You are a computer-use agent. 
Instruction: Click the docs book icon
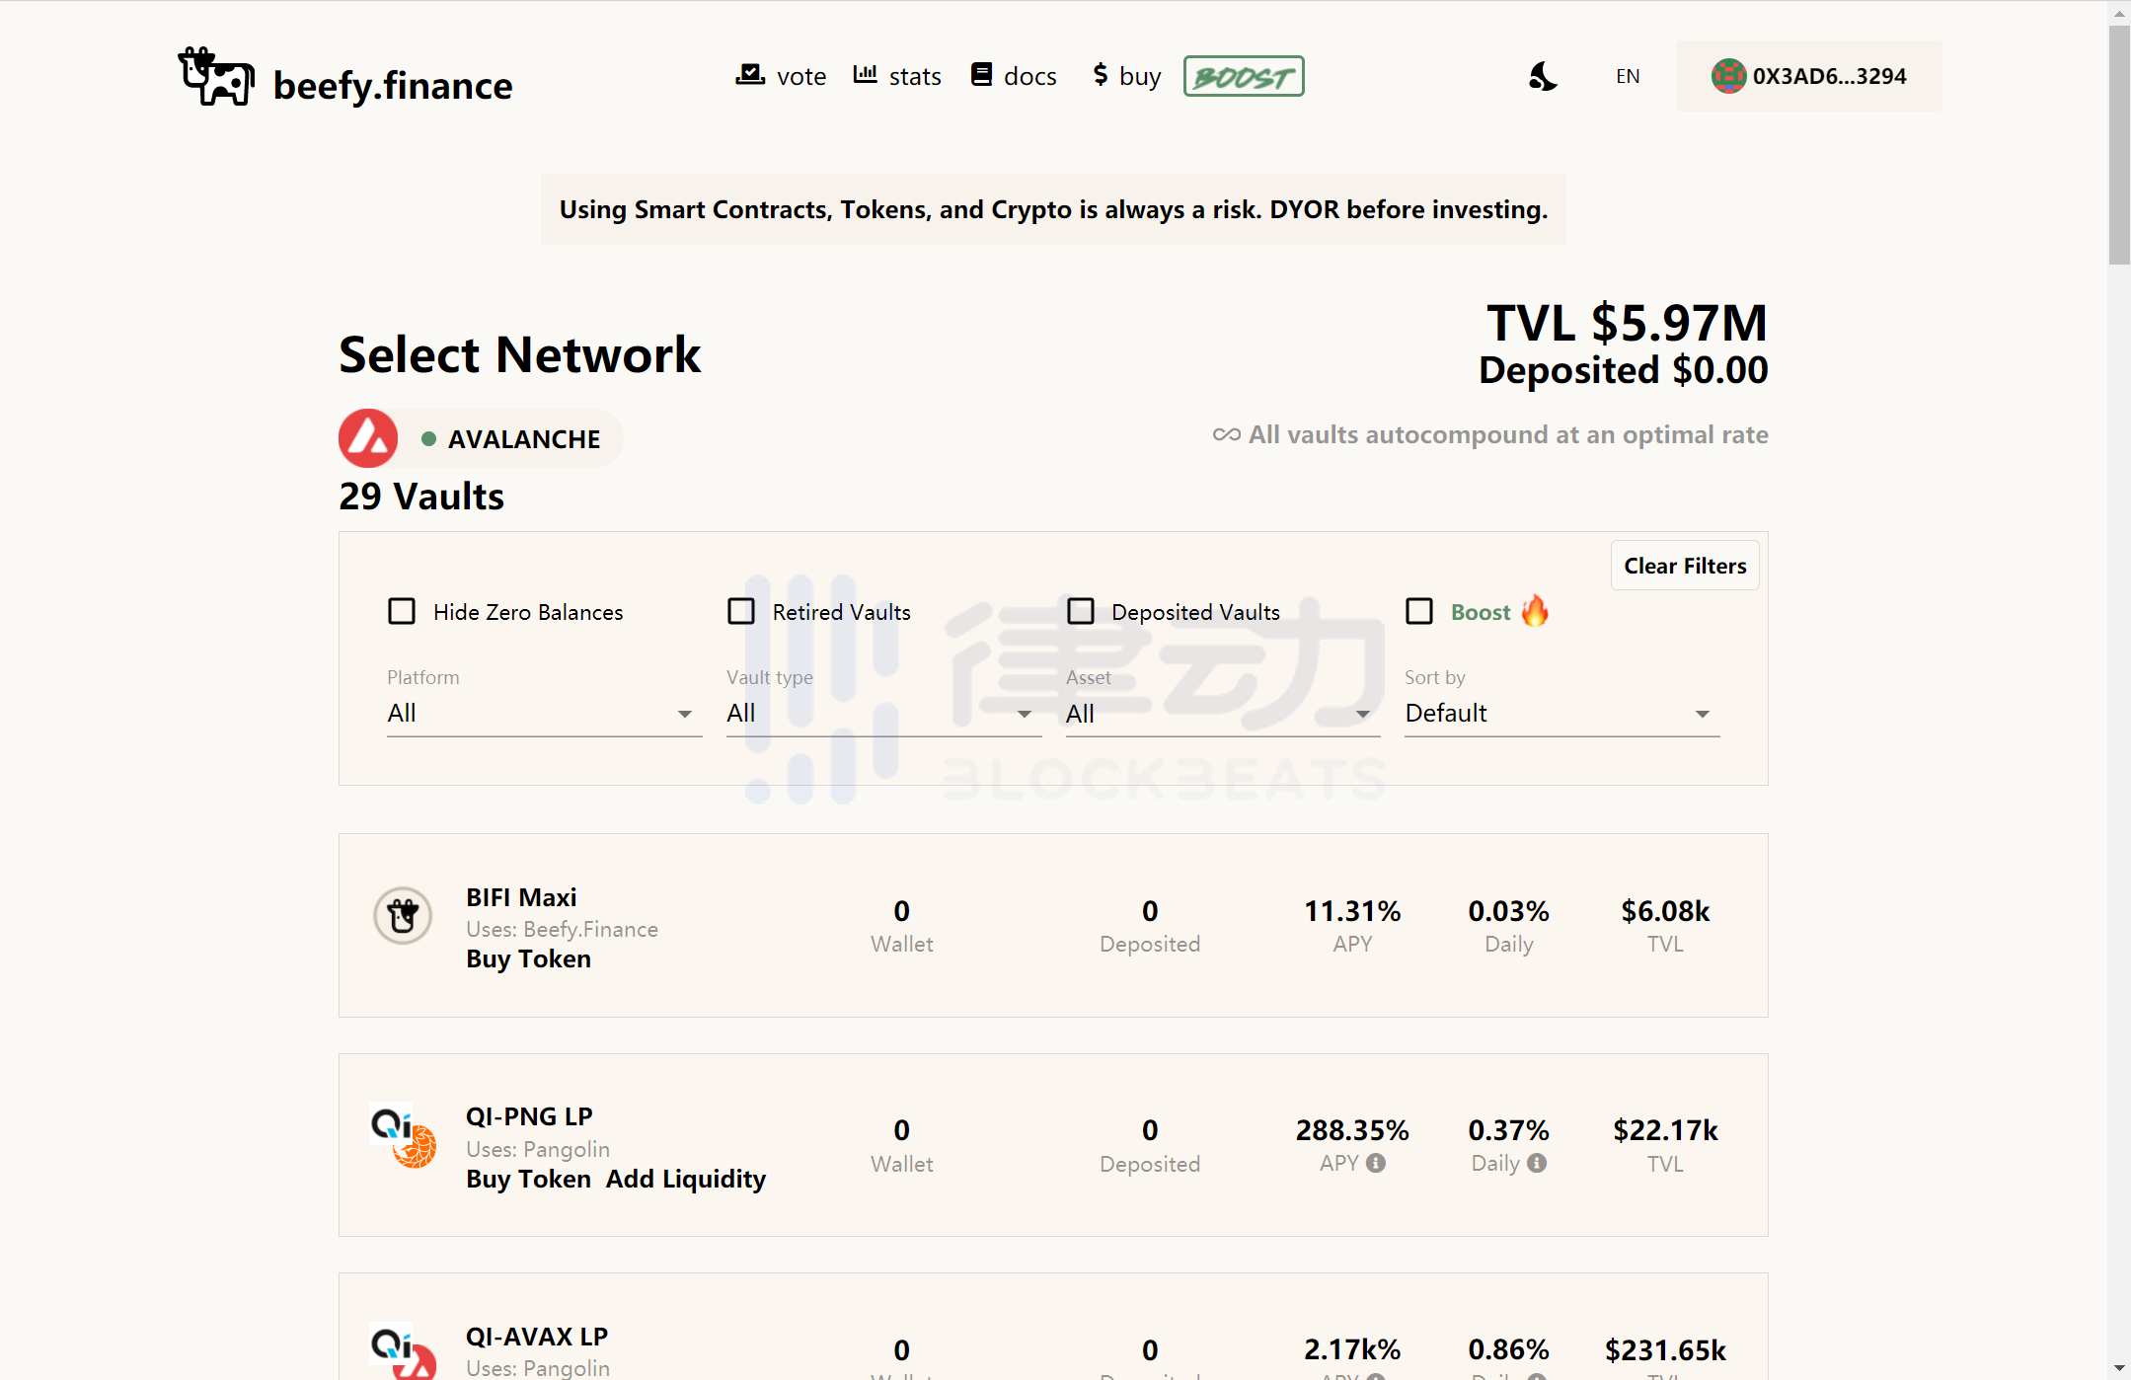(981, 74)
